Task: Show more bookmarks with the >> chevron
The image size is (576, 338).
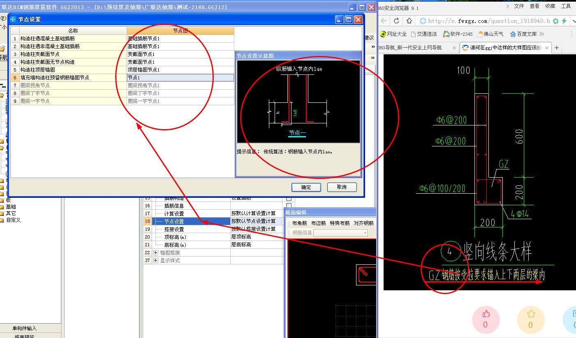Action: (541, 34)
